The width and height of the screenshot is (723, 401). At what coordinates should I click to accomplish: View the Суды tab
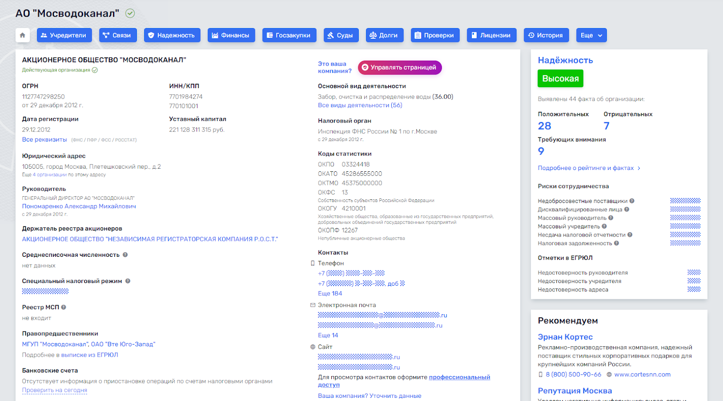coord(341,35)
